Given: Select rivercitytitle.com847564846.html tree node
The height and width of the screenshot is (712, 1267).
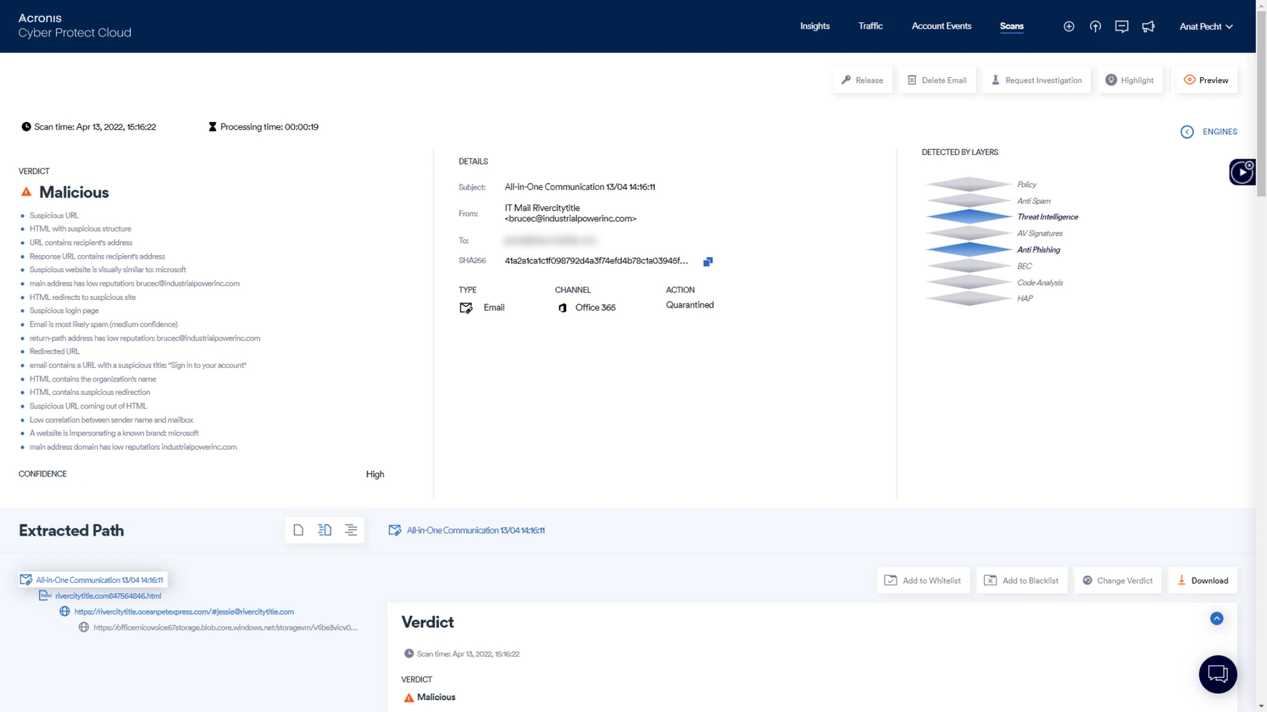Looking at the screenshot, I should (x=100, y=596).
